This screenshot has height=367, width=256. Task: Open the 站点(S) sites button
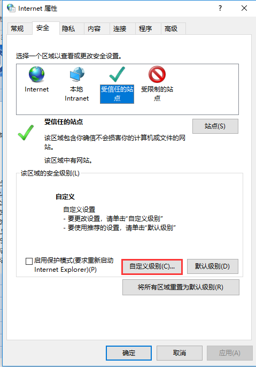click(215, 126)
